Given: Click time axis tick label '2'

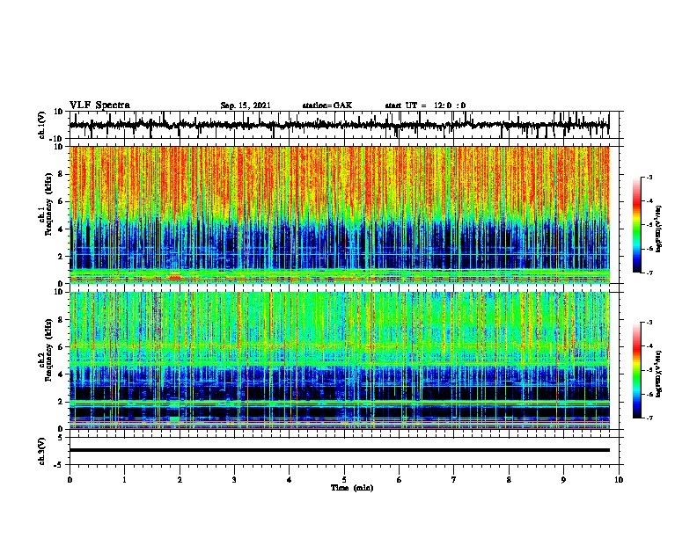Looking at the screenshot, I should tap(180, 480).
